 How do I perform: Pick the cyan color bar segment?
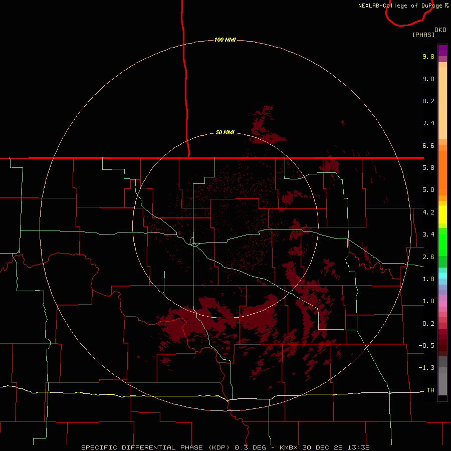click(x=442, y=276)
